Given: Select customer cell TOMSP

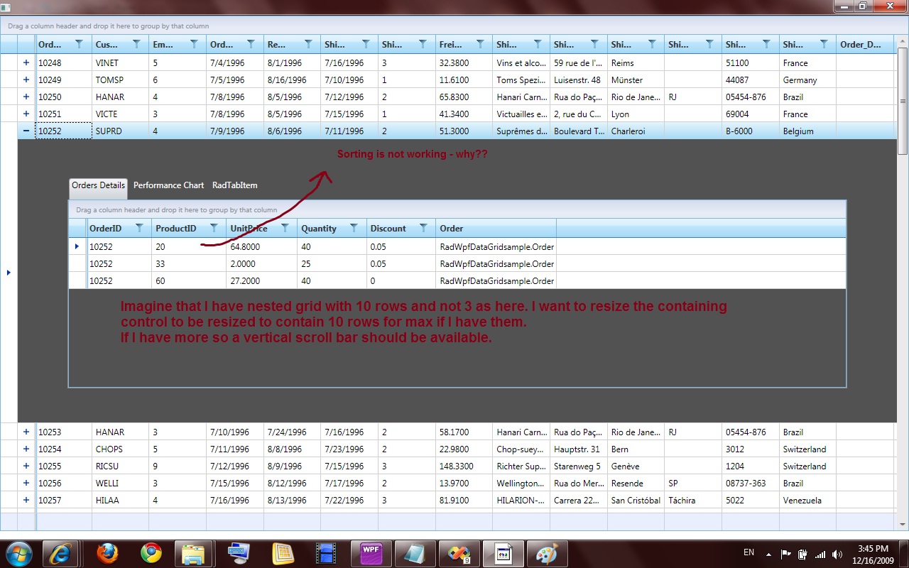Looking at the screenshot, I should [x=121, y=80].
